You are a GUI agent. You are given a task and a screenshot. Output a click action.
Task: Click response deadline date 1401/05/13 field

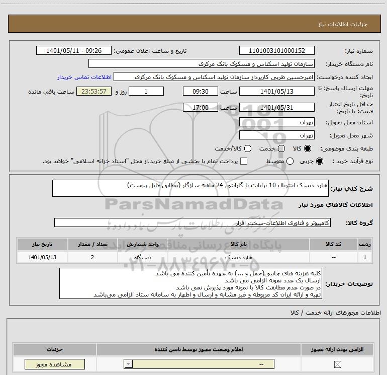276,91
